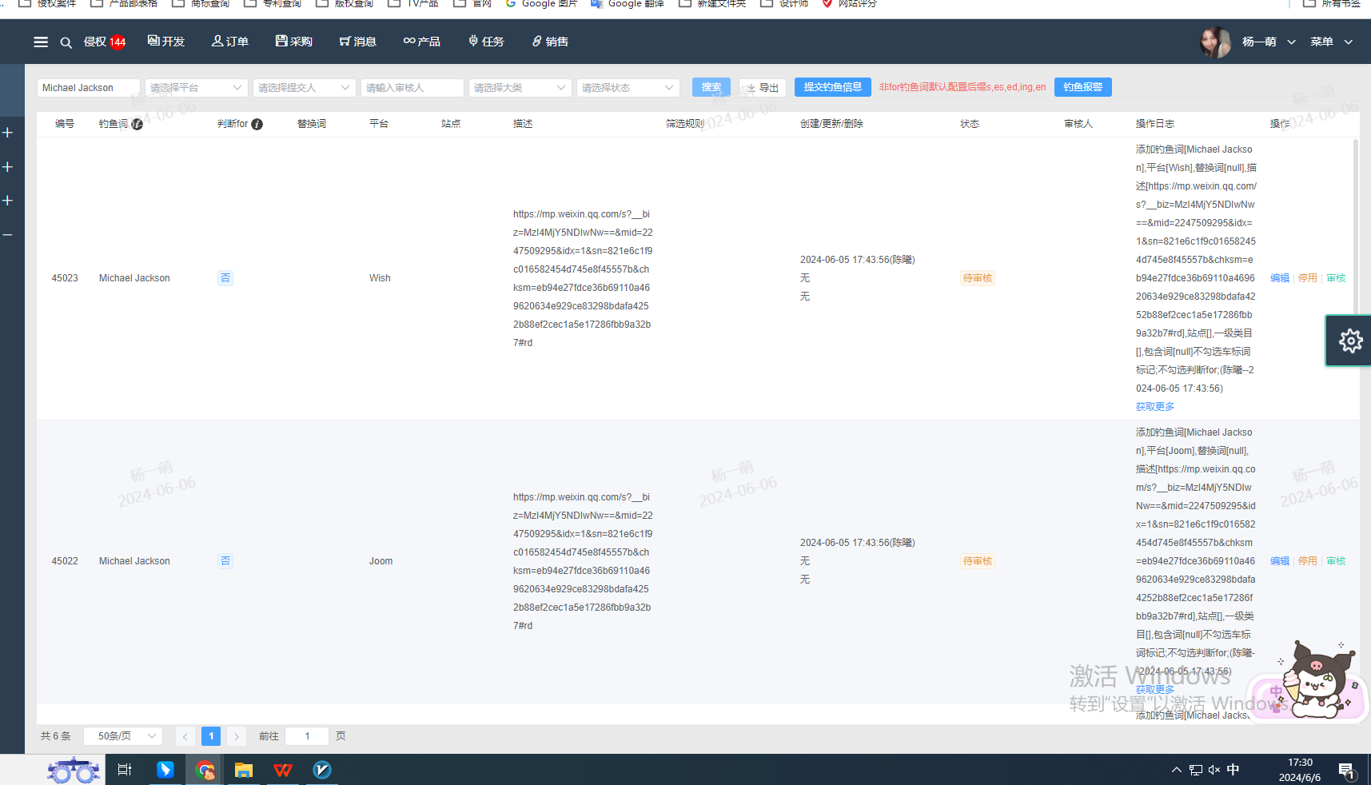Click 停用 for row 45022
The image size is (1371, 785).
click(1308, 561)
